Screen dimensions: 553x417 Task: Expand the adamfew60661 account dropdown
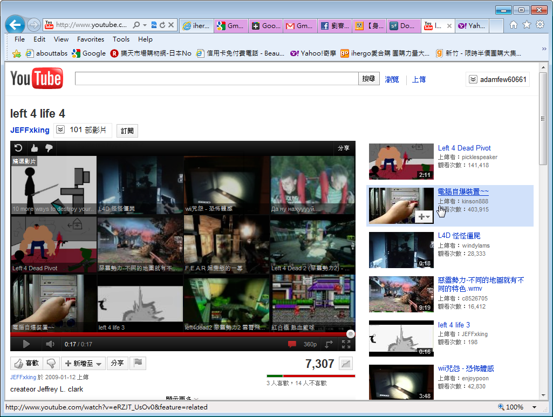(473, 79)
